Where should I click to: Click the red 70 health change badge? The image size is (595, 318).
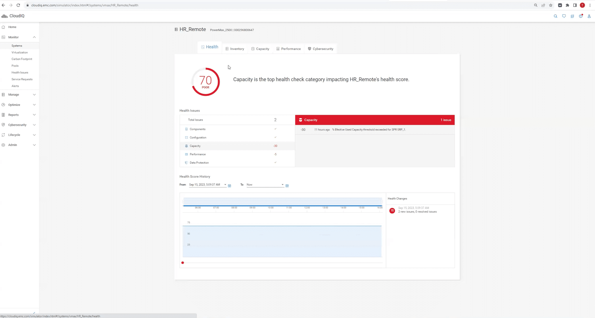(x=392, y=211)
